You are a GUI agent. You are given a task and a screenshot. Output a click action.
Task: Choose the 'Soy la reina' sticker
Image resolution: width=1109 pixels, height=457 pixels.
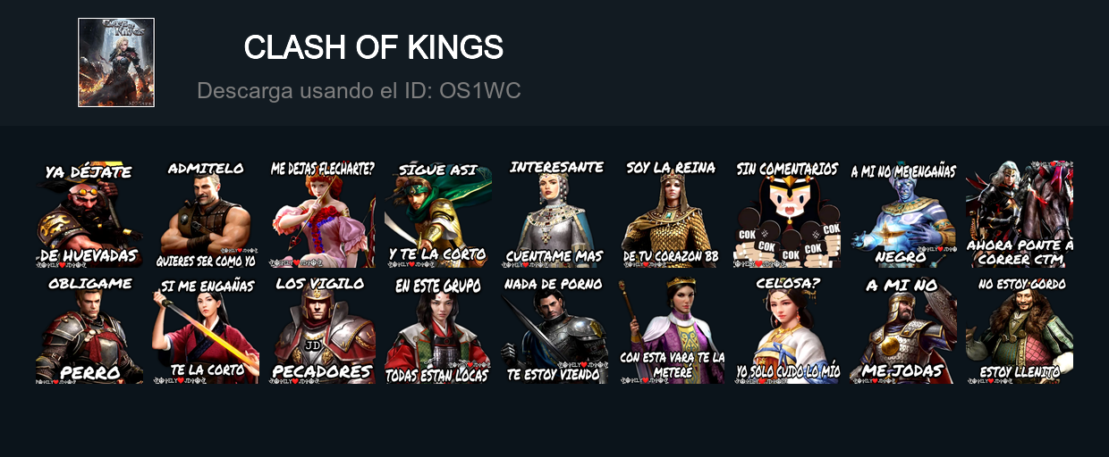click(671, 214)
